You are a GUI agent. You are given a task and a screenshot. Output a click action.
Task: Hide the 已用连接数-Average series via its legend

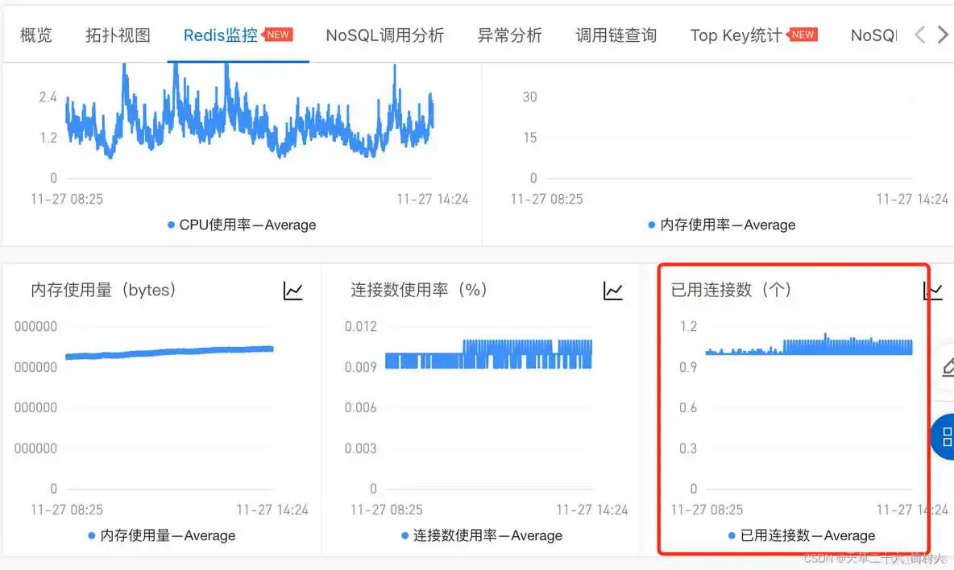pos(806,535)
